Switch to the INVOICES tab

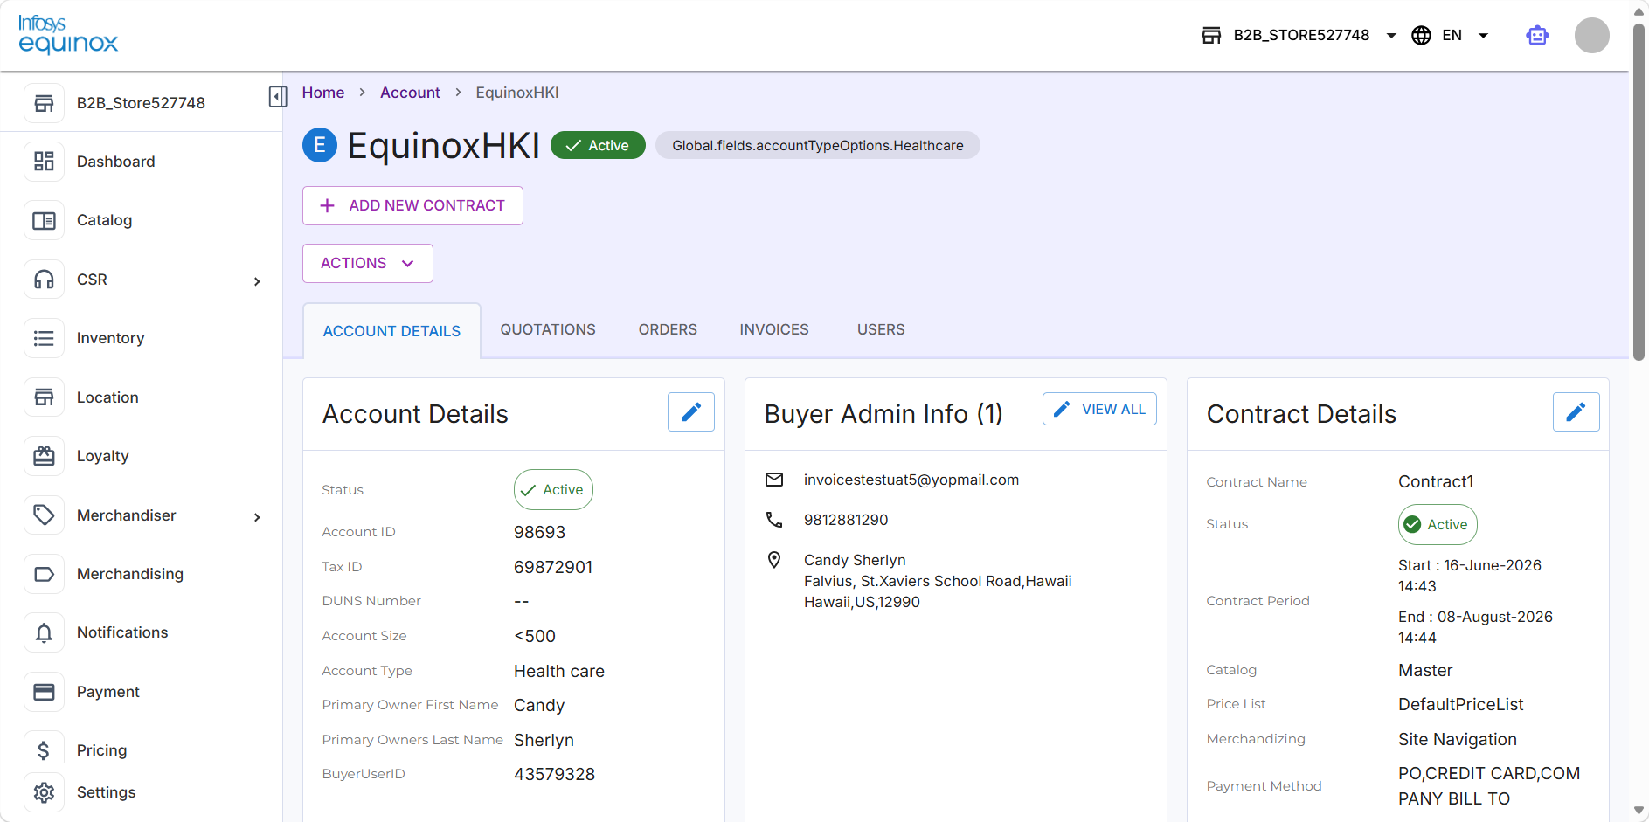click(x=774, y=329)
